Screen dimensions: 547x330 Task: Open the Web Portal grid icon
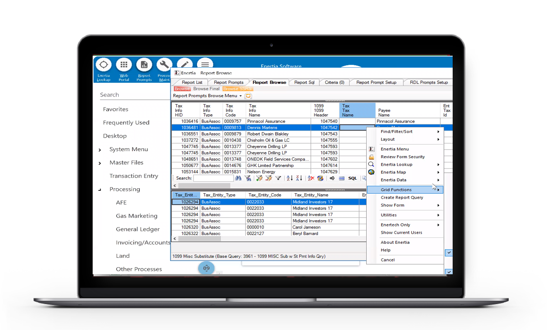click(124, 65)
